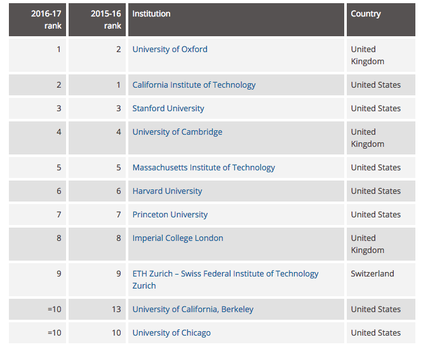Visit University of Cambridge link
The image size is (423, 349).
177,132
